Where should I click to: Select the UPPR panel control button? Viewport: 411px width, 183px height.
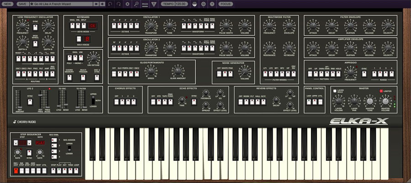[x=315, y=102]
